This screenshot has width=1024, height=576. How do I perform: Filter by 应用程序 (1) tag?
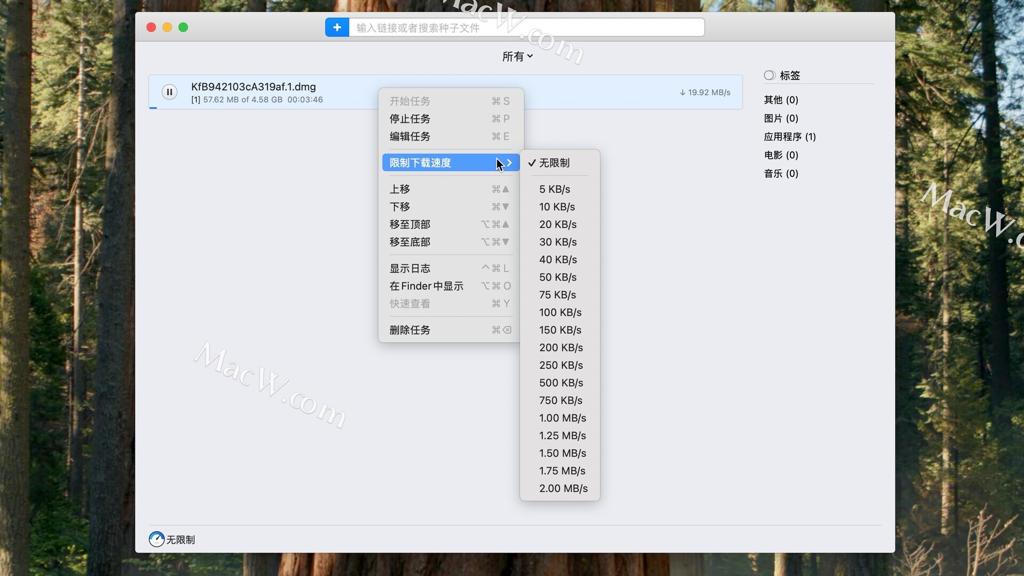click(789, 137)
